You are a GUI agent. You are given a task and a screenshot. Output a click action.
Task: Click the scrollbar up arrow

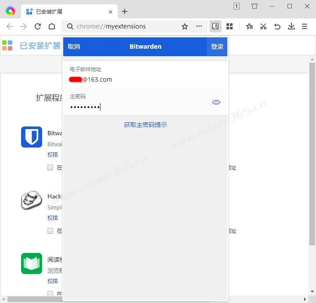(312, 59)
